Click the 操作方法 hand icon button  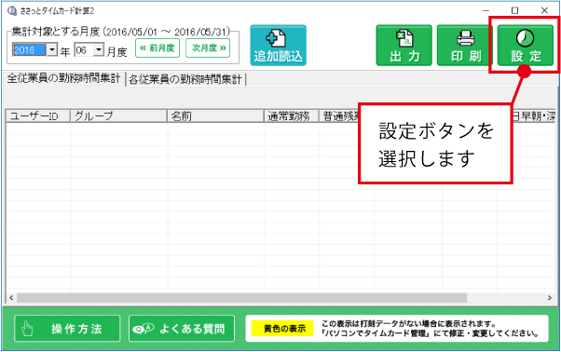pyautogui.click(x=67, y=329)
